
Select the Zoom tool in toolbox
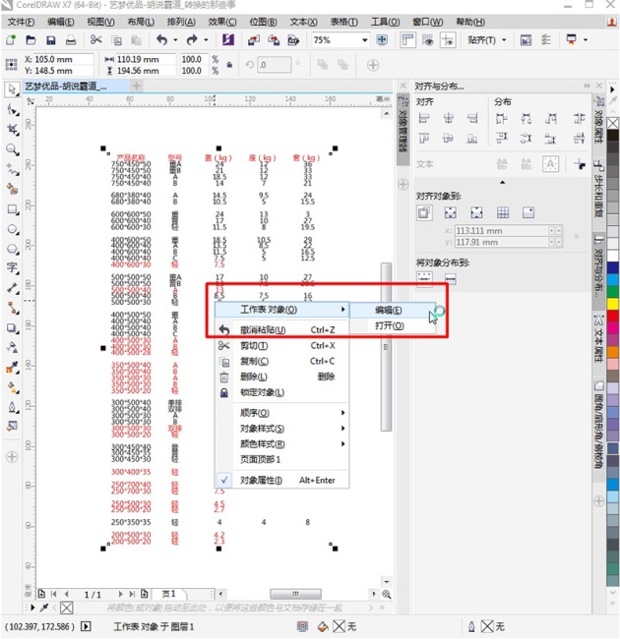tap(12, 149)
